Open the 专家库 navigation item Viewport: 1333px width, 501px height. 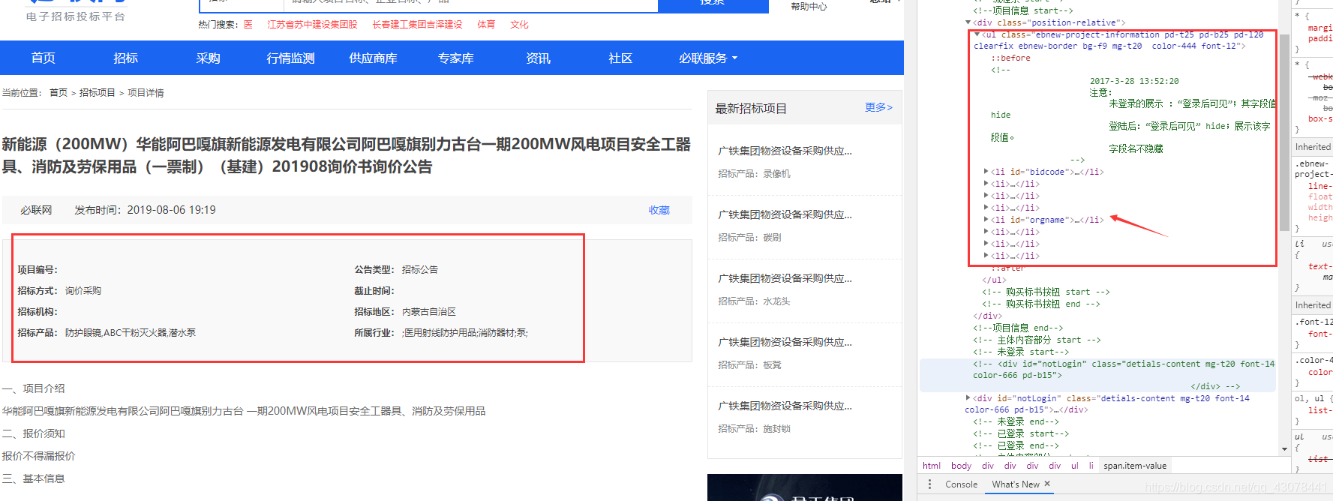tap(455, 58)
